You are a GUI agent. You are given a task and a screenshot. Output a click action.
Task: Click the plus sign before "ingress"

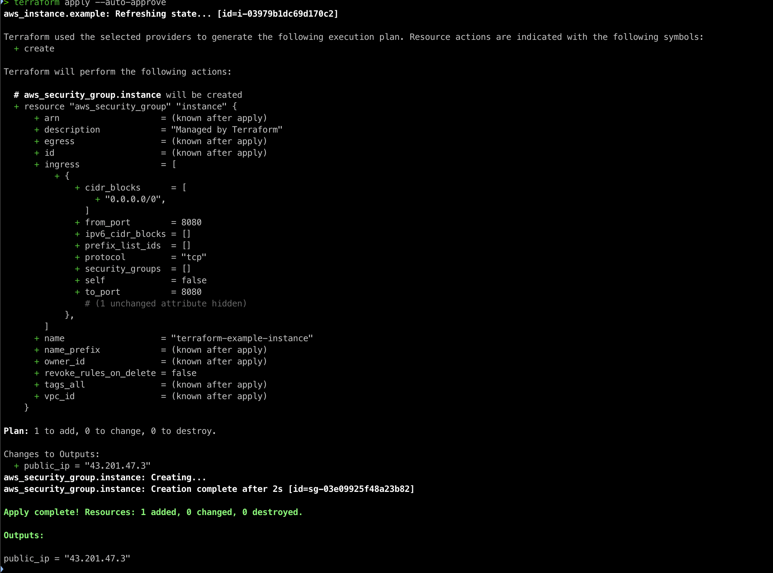[x=37, y=164]
